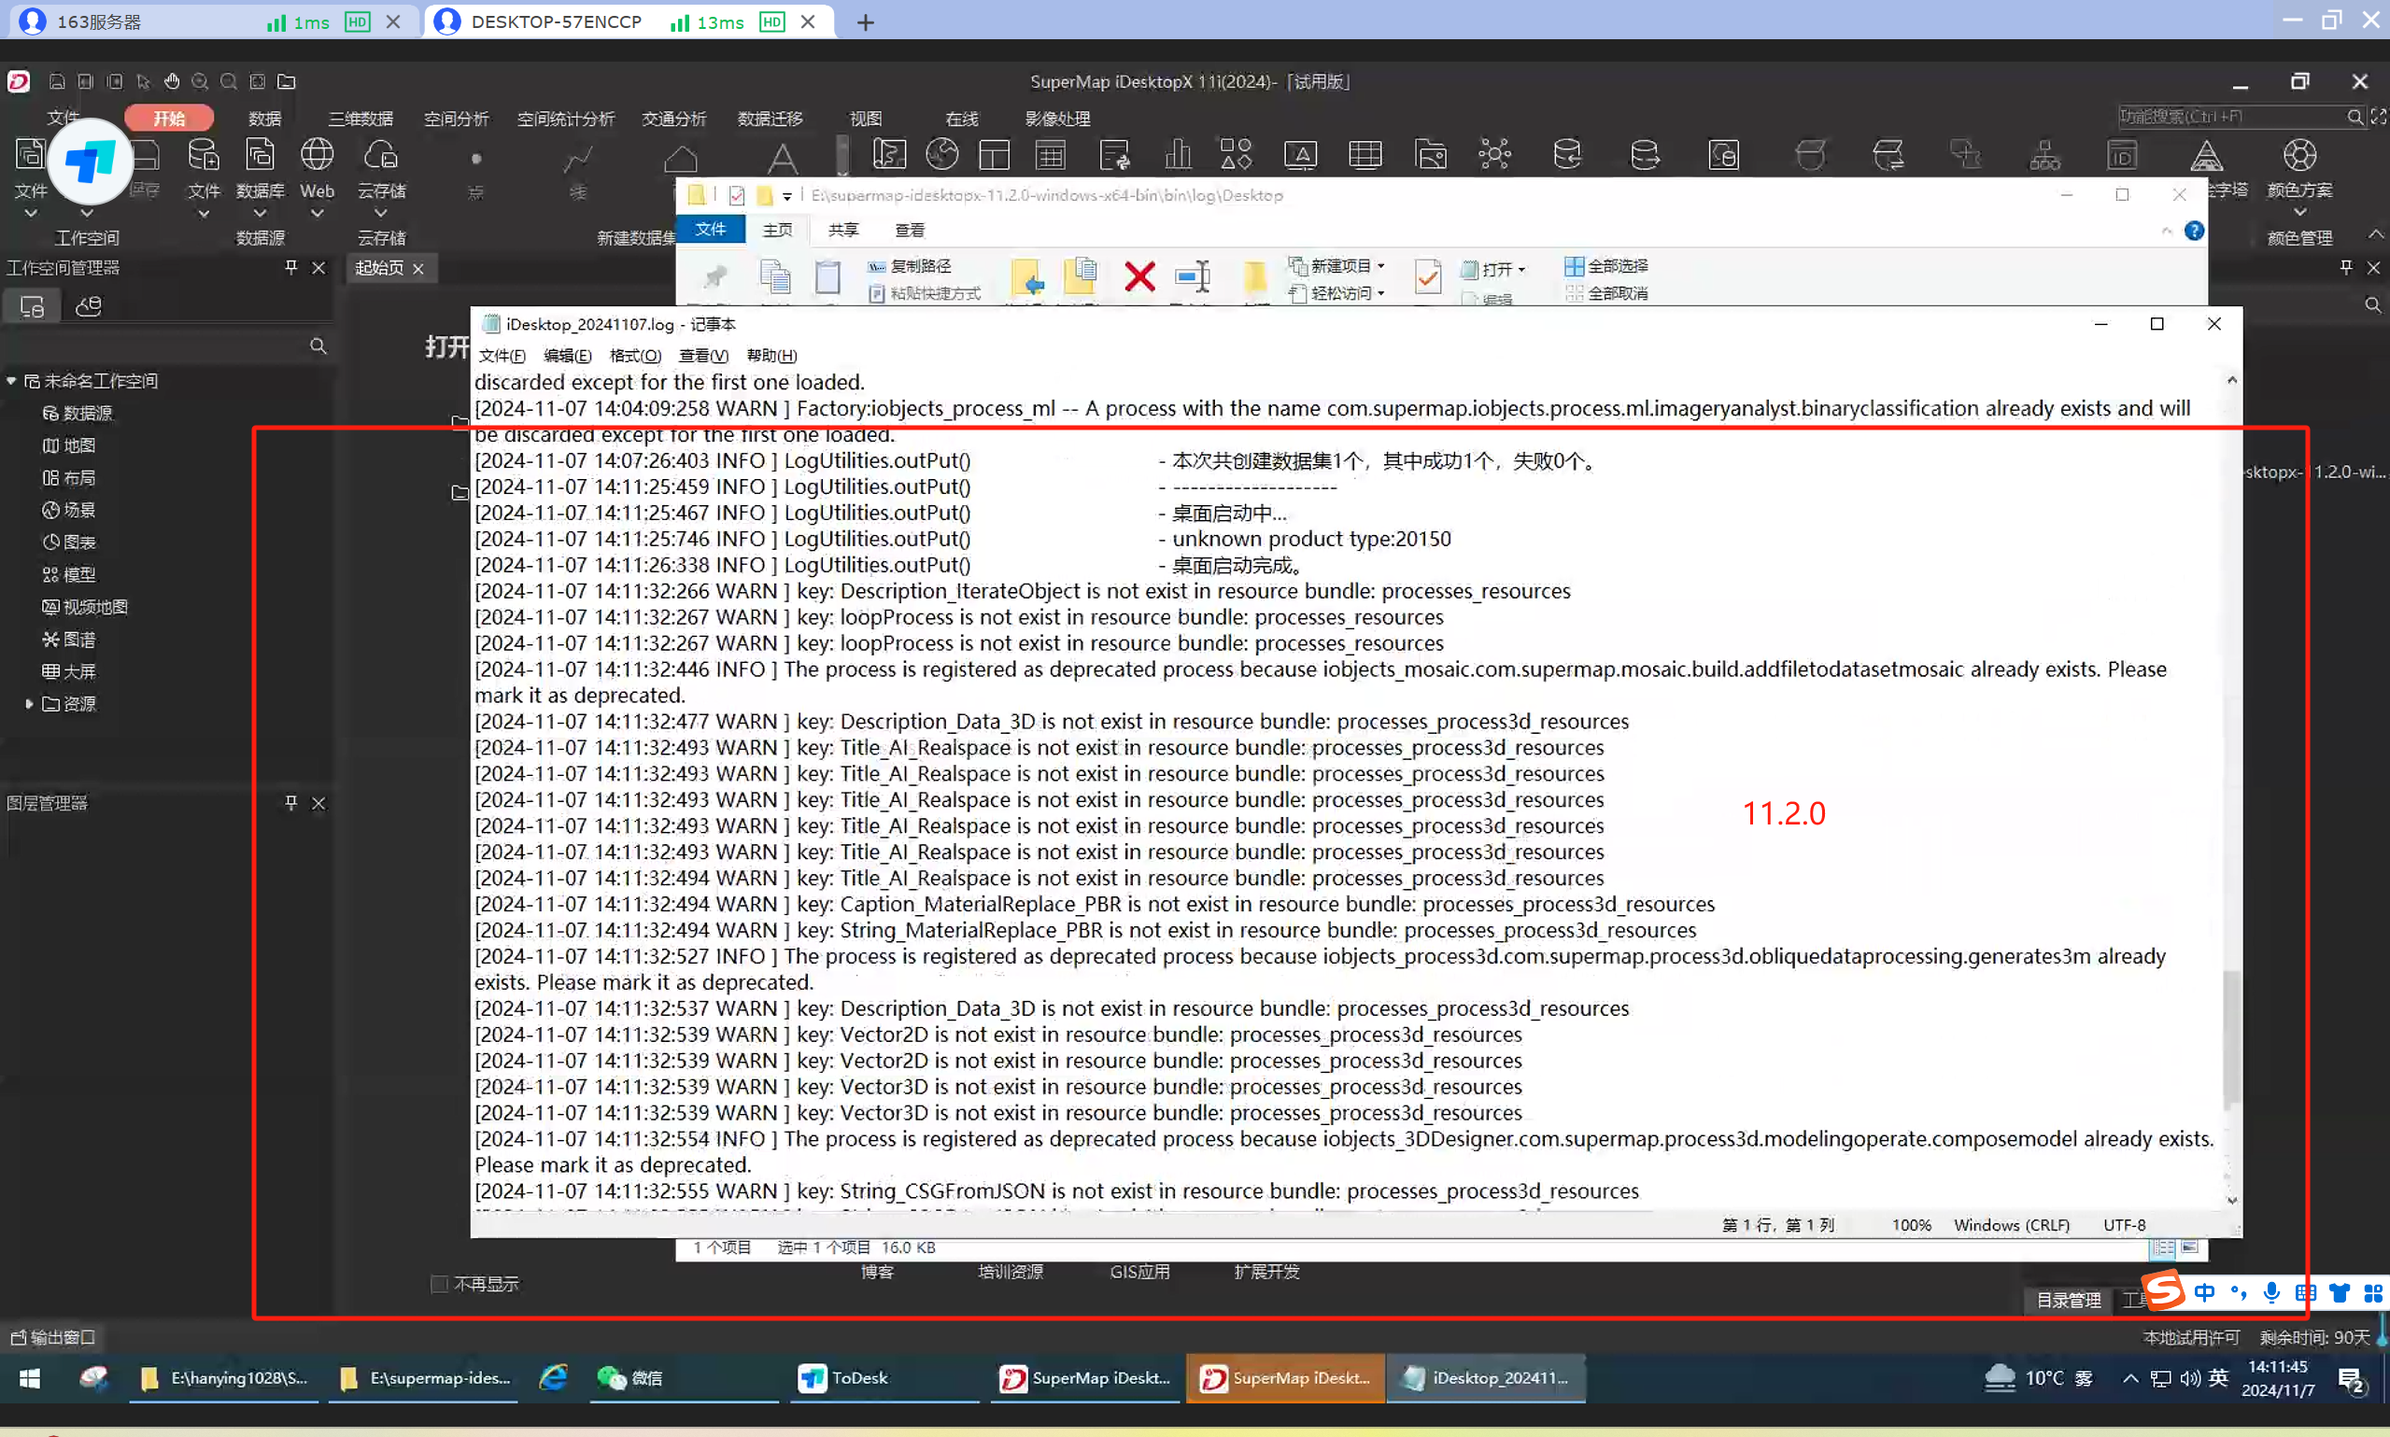Image resolution: width=2390 pixels, height=1437 pixels.
Task: Pin the 图层管理器 panel
Action: 290,803
